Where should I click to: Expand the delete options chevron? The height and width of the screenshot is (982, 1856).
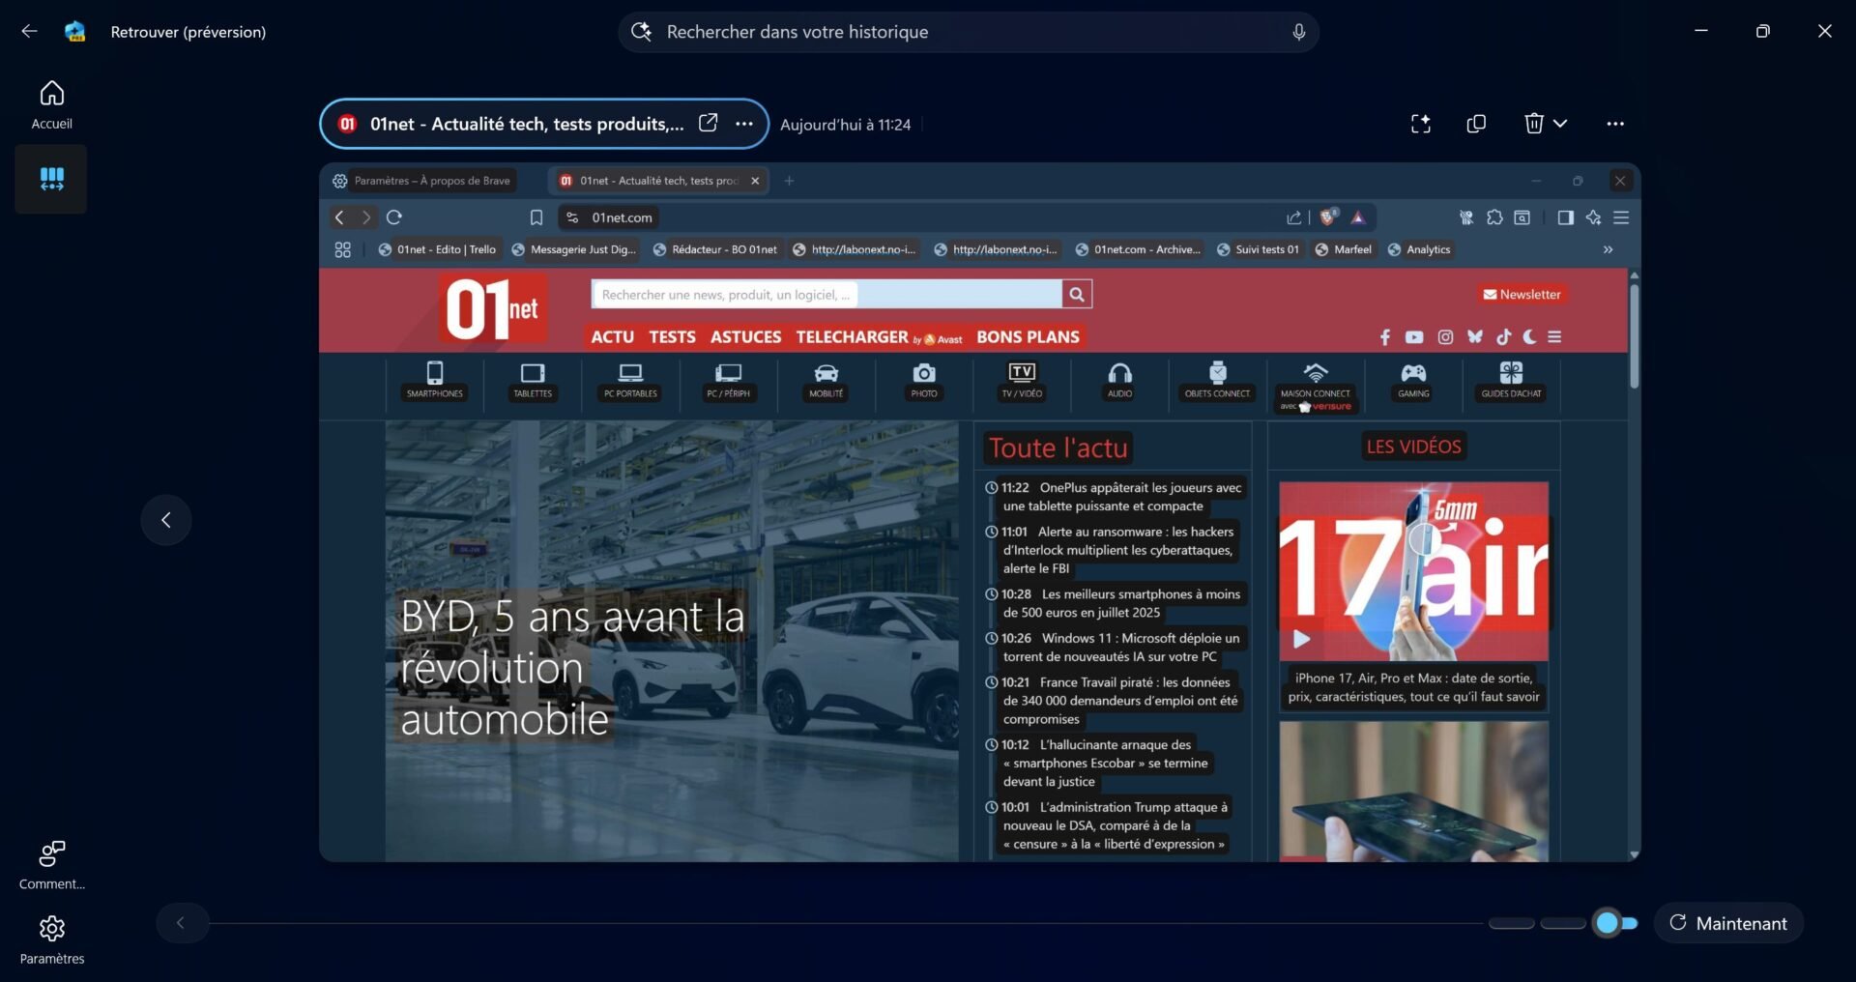1560,124
